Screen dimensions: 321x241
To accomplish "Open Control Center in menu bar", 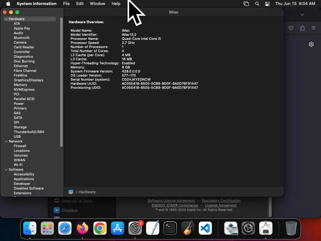I will tap(267, 3).
